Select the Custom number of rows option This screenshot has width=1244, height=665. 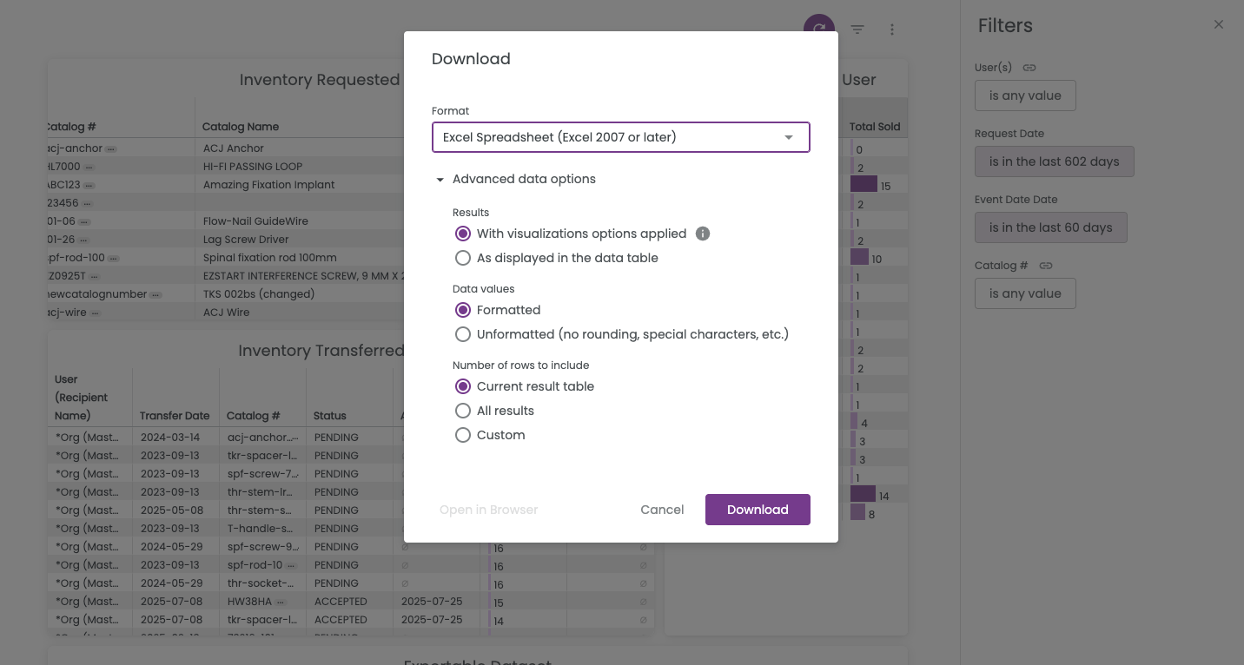[463, 435]
